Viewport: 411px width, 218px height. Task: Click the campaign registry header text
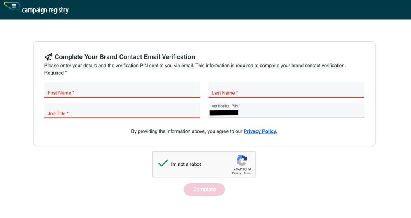point(45,10)
